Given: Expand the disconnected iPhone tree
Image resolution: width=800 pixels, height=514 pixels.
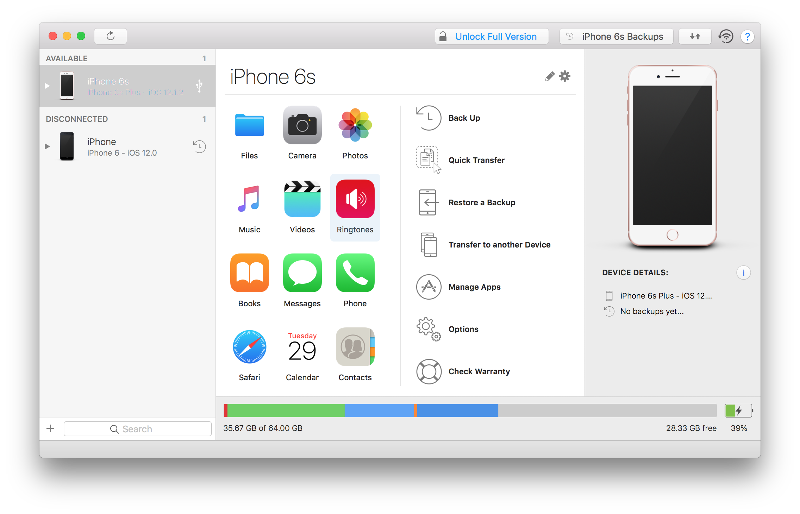Looking at the screenshot, I should click(47, 146).
